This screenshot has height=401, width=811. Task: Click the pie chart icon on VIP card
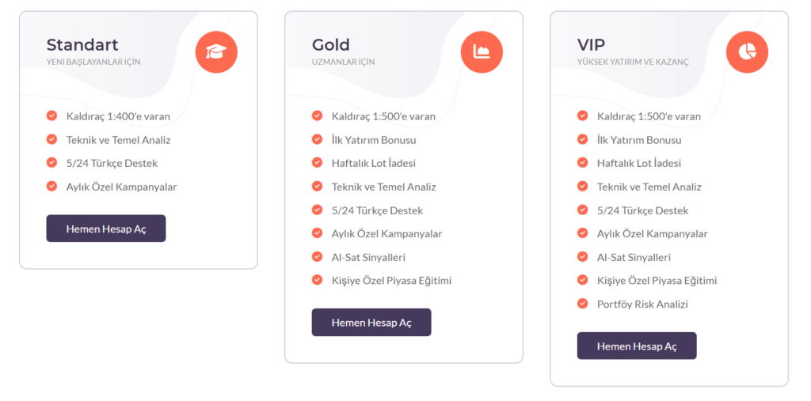point(747,52)
